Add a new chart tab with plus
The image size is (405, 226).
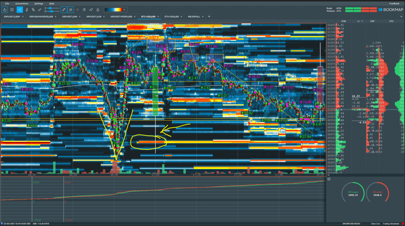209,17
